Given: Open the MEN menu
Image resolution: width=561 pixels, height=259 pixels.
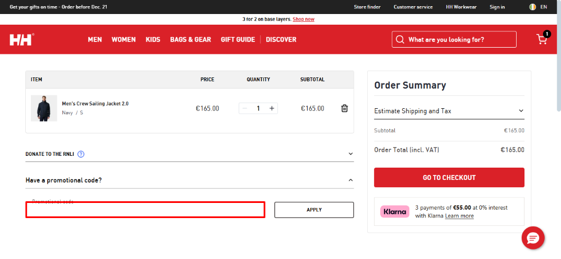Looking at the screenshot, I should (x=95, y=40).
